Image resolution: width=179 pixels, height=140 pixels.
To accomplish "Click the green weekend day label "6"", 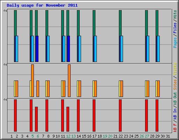I will 38,136.
